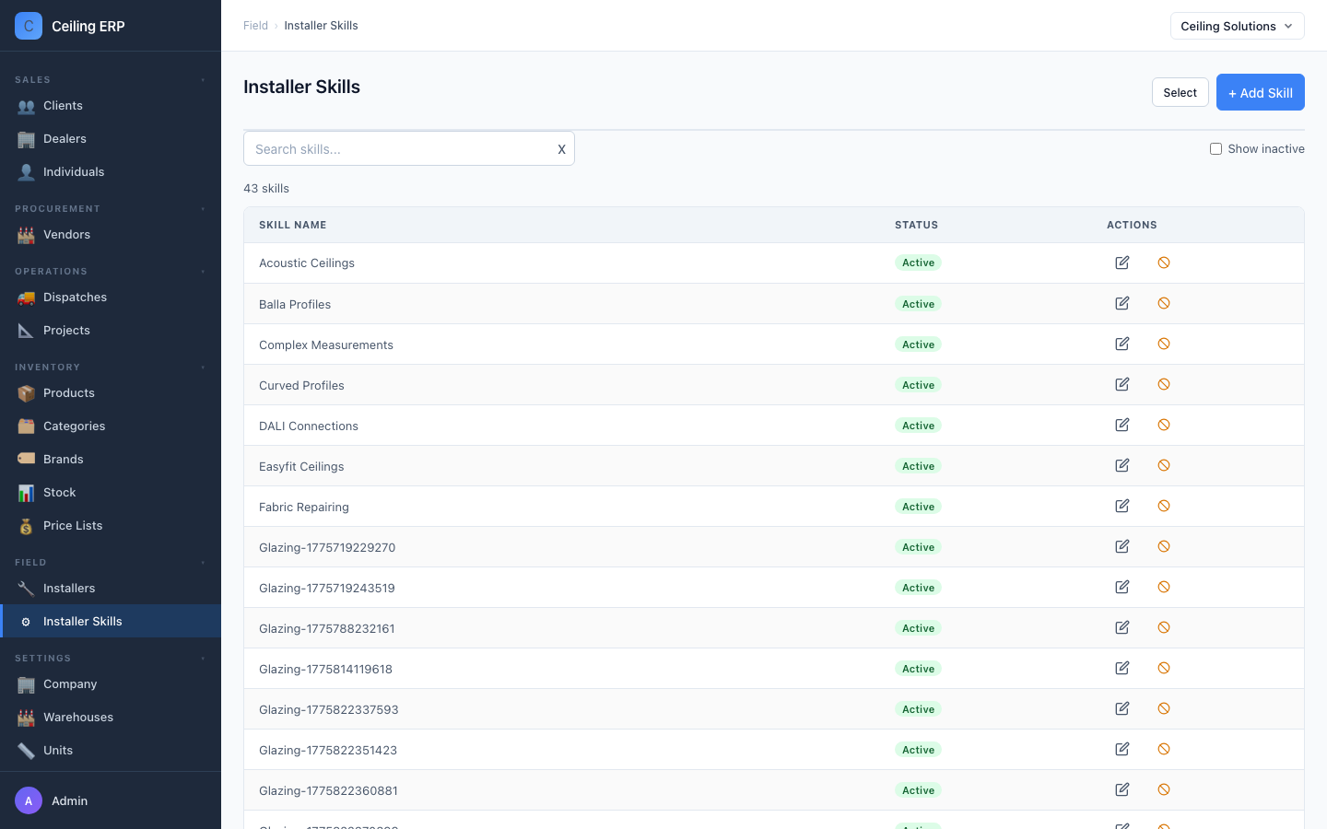Collapse the Sales sidebar section
The image size is (1327, 829).
[203, 80]
